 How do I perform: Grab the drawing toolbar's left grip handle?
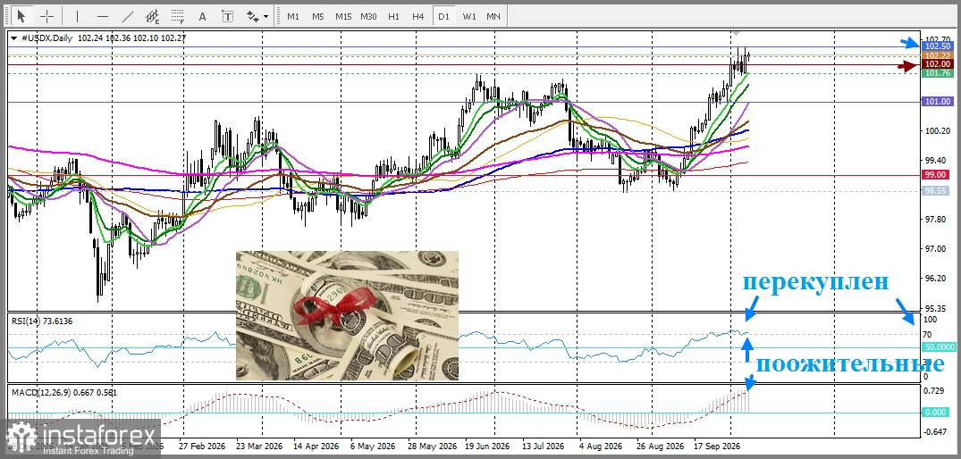pos(7,17)
